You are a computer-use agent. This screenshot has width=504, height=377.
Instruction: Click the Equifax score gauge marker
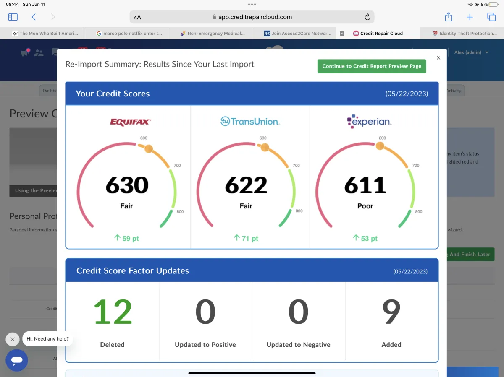pyautogui.click(x=149, y=148)
